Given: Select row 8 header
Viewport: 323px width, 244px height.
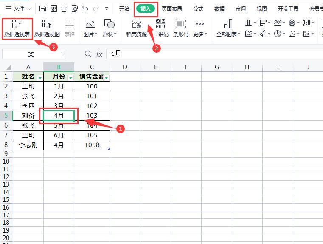Looking at the screenshot, I should tap(6, 145).
